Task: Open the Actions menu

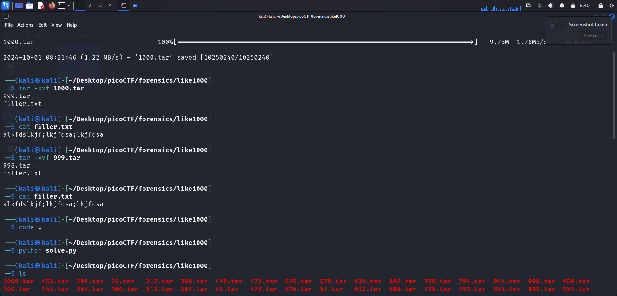Action: tap(25, 25)
